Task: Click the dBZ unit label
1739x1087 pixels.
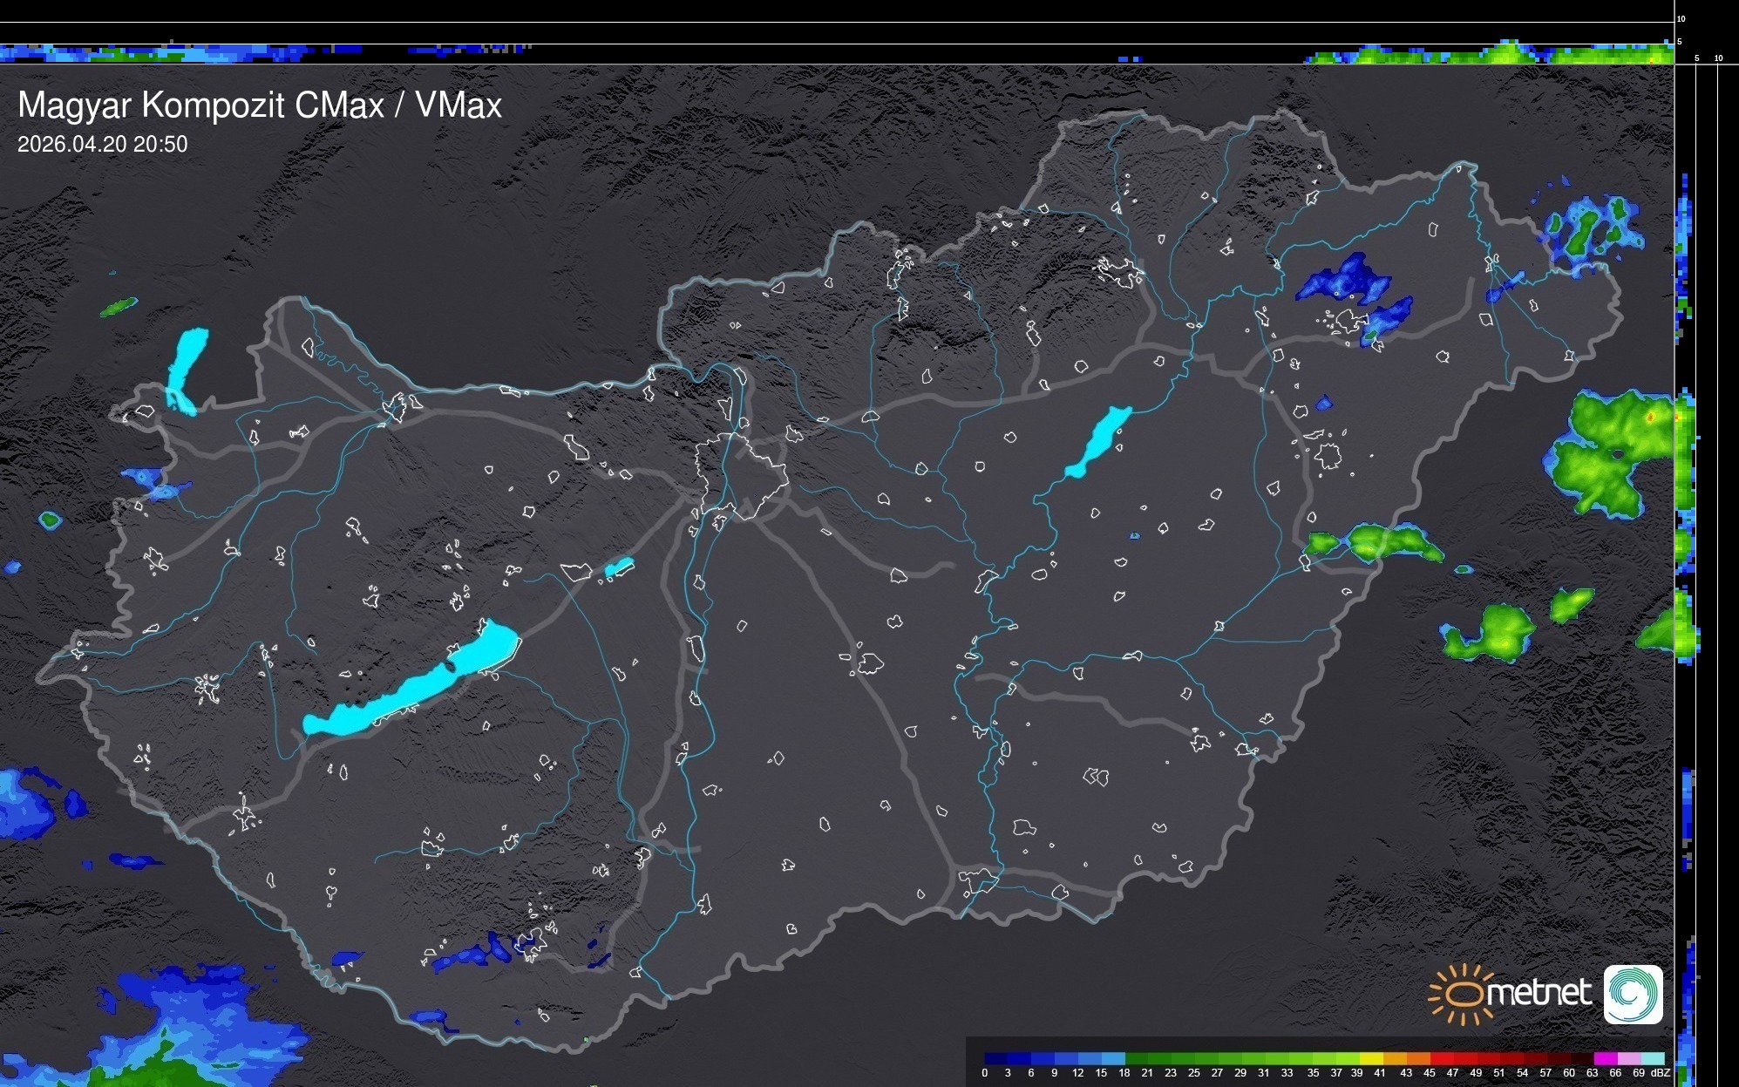Action: (x=1660, y=1073)
